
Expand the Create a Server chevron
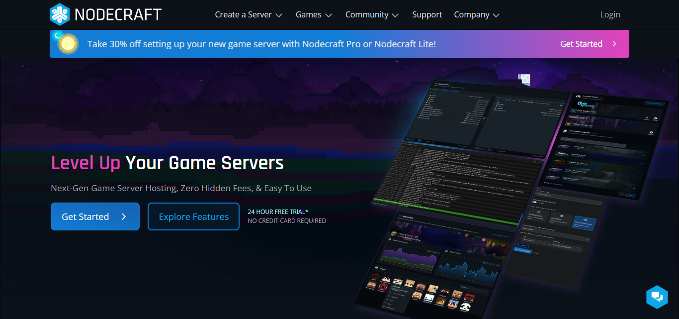pos(279,15)
